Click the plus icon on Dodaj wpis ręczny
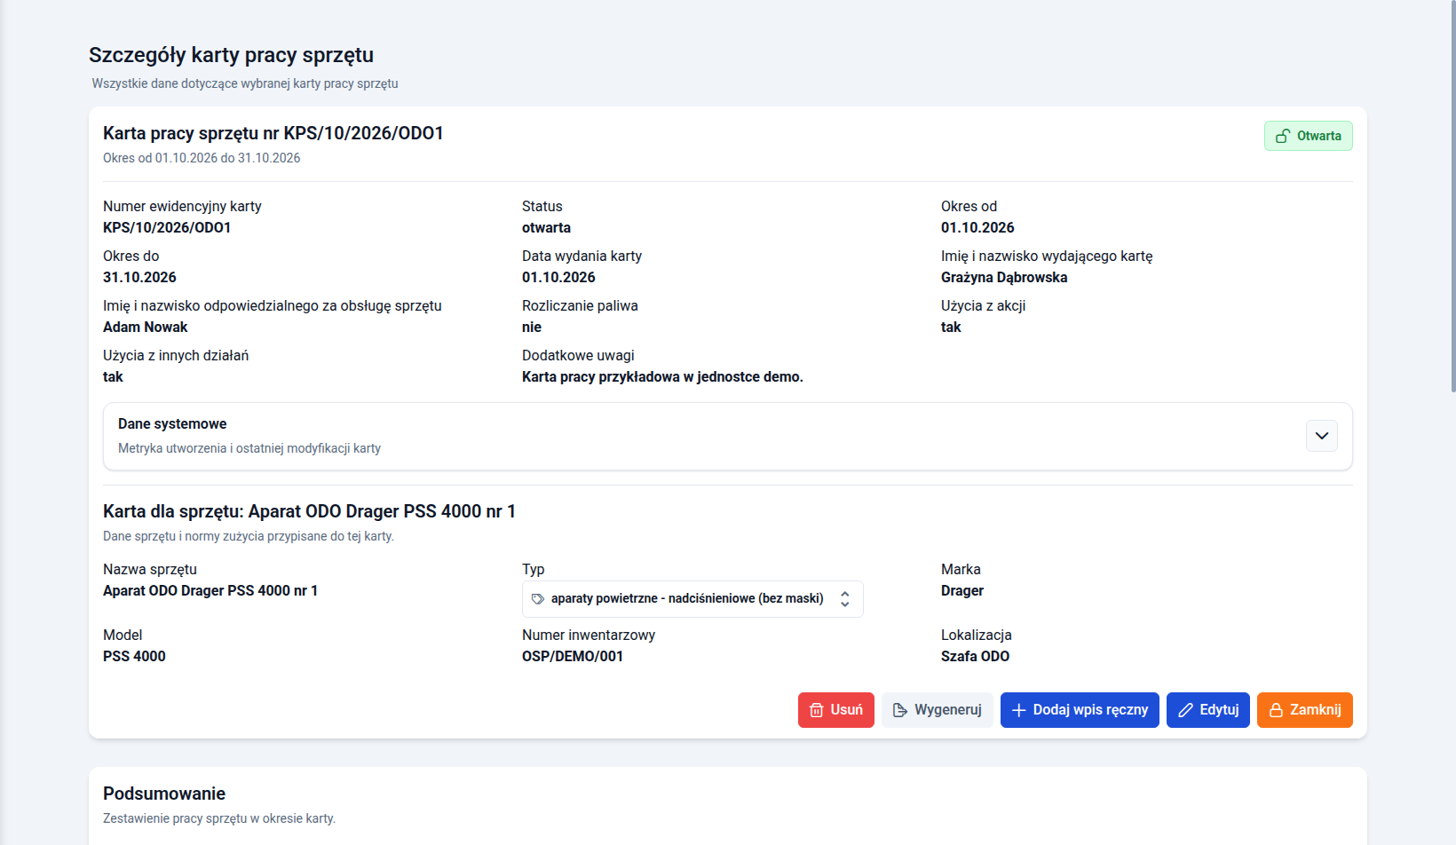Viewport: 1456px width, 845px height. pos(1019,710)
